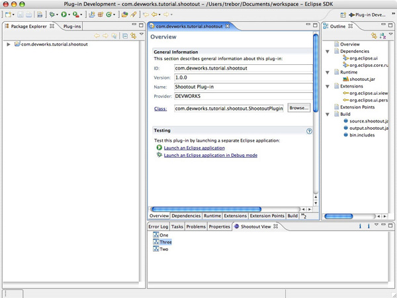Click the binary build icon beside Print
397x298 pixels.
(40, 15)
